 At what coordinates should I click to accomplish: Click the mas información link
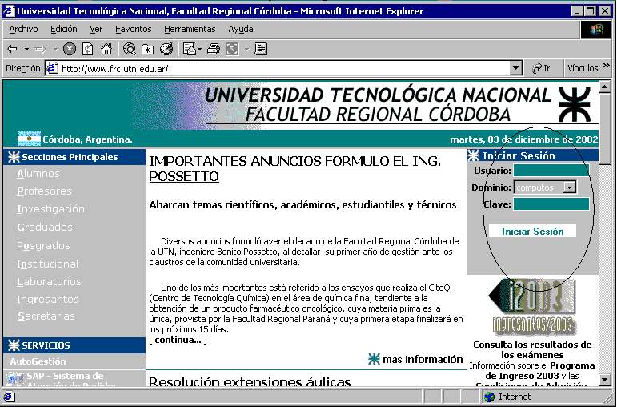[423, 359]
